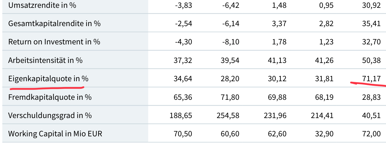Select the Working Capital value 72,00
This screenshot has height=143, width=386.
(x=372, y=134)
